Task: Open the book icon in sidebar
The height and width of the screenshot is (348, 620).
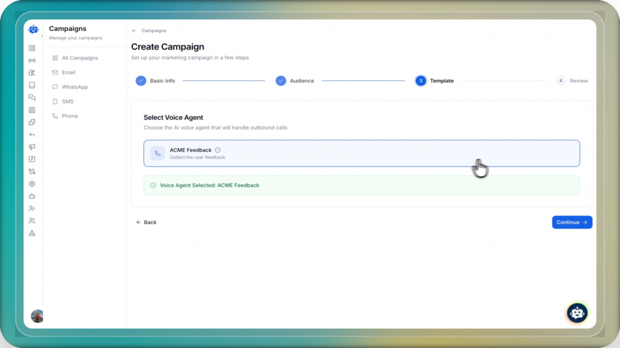Action: click(32, 85)
